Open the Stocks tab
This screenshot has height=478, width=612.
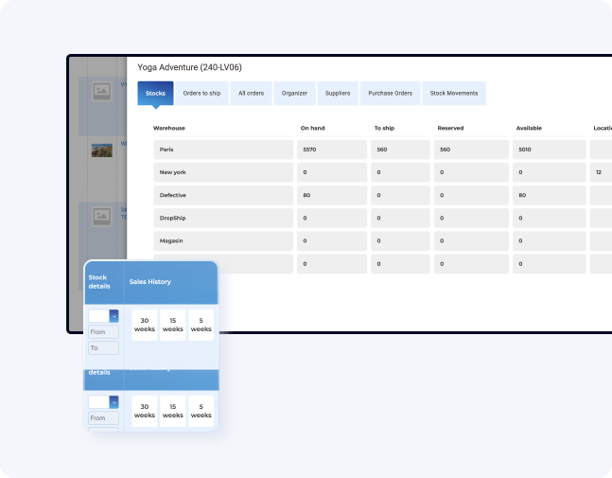tap(155, 94)
